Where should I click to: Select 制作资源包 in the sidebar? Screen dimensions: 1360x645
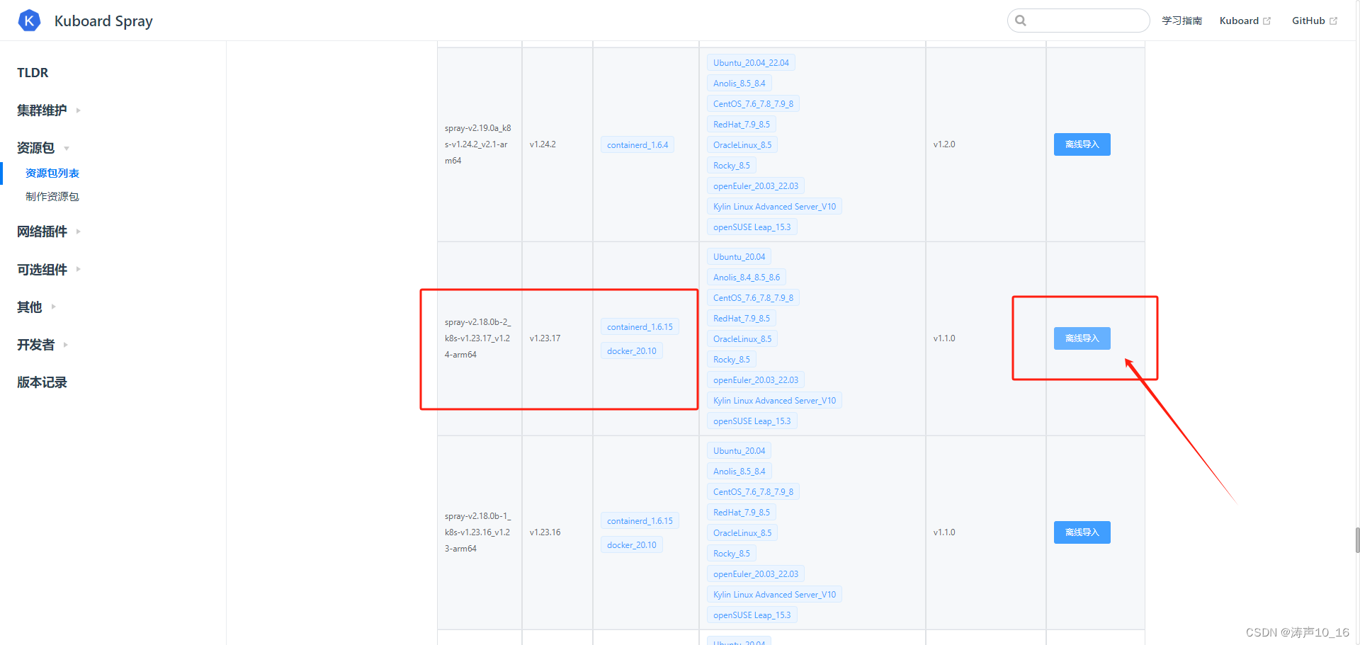52,197
